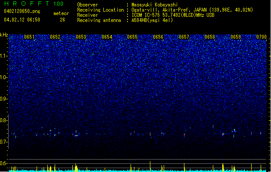
Task: Click the date stamp 04.02.12 06:50
Action: coord(22,20)
